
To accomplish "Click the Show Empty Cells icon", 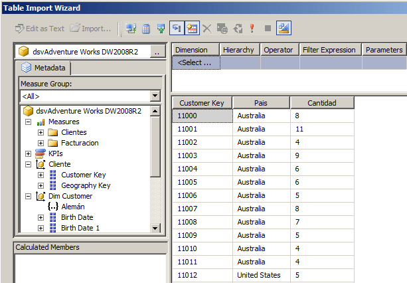I will pyautogui.click(x=161, y=29).
